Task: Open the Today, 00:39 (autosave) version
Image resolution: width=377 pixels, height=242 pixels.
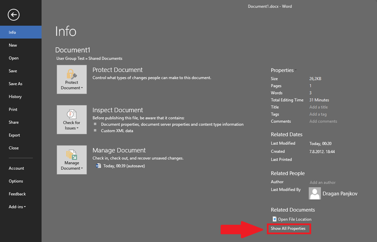Action: click(x=124, y=166)
